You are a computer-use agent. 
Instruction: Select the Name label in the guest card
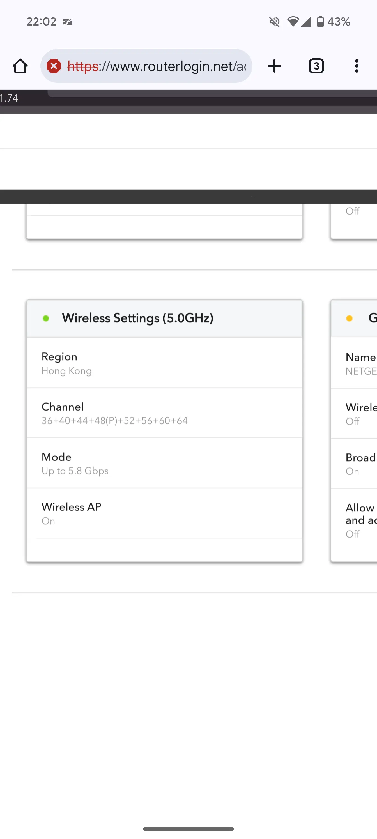pyautogui.click(x=361, y=357)
